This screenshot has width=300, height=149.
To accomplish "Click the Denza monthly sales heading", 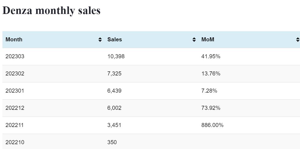I will point(51,10).
